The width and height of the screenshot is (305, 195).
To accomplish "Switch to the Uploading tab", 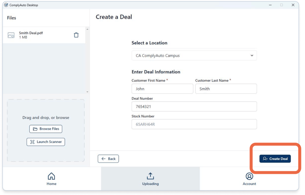I will click(x=150, y=179).
